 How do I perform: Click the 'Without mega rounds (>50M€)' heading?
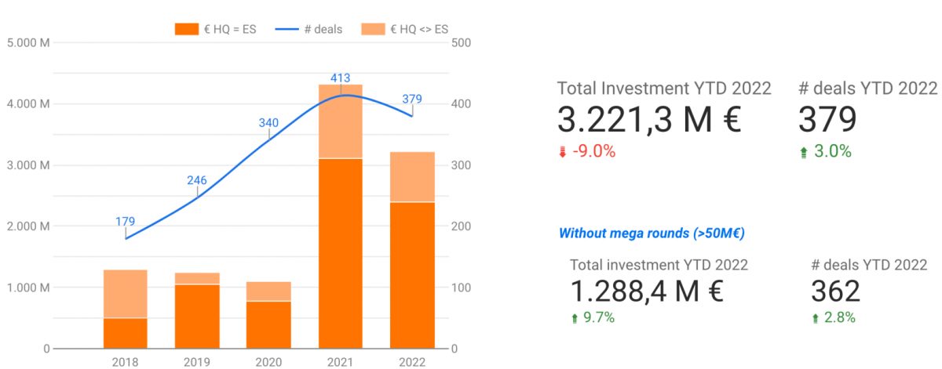coord(652,233)
